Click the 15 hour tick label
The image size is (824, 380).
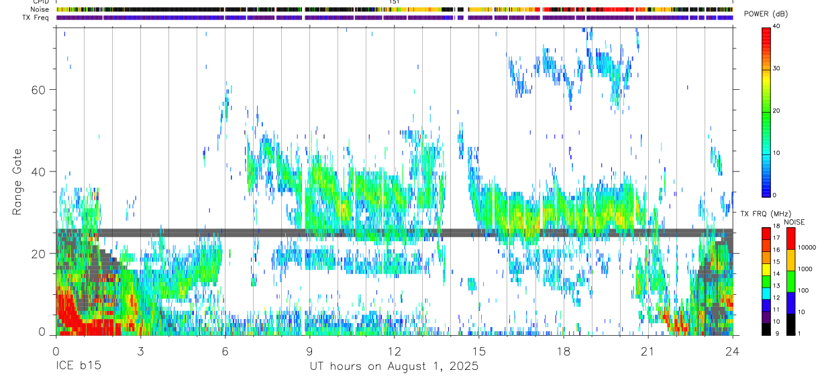coord(479,351)
